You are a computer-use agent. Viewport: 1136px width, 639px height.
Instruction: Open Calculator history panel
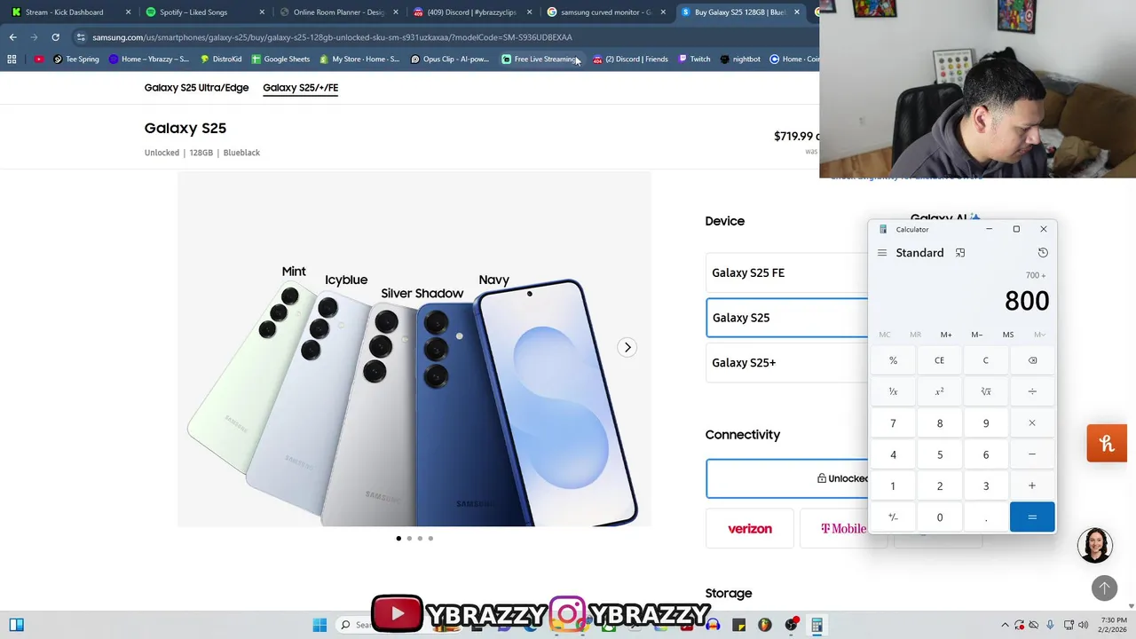[x=1043, y=253]
